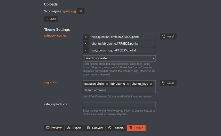Click the fab-ubuntu tag label

[x=118, y=84]
